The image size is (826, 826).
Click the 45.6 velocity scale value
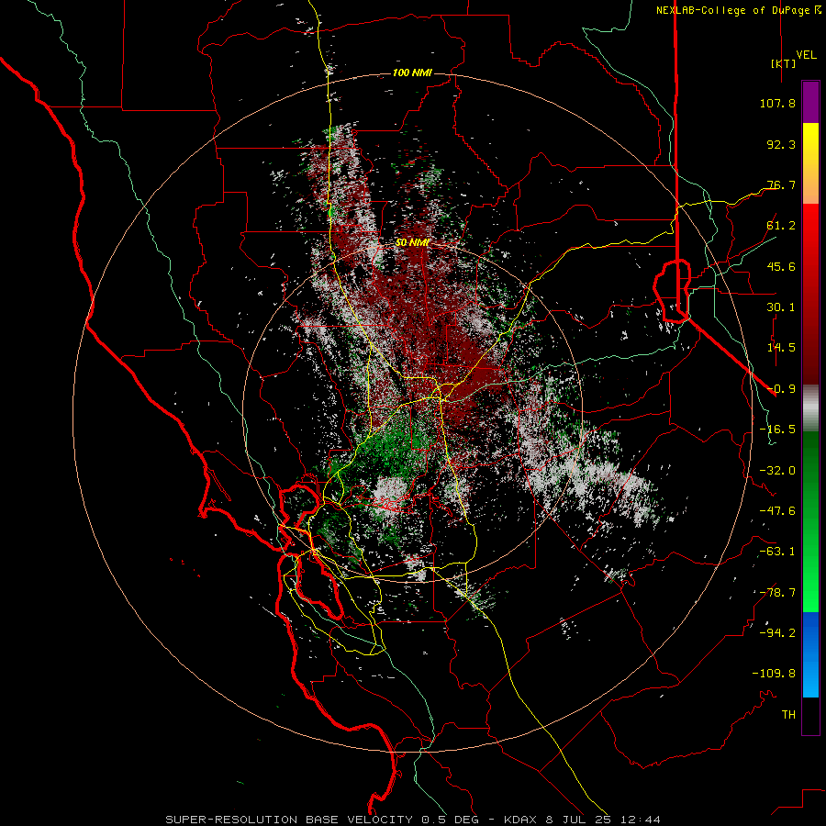[781, 266]
